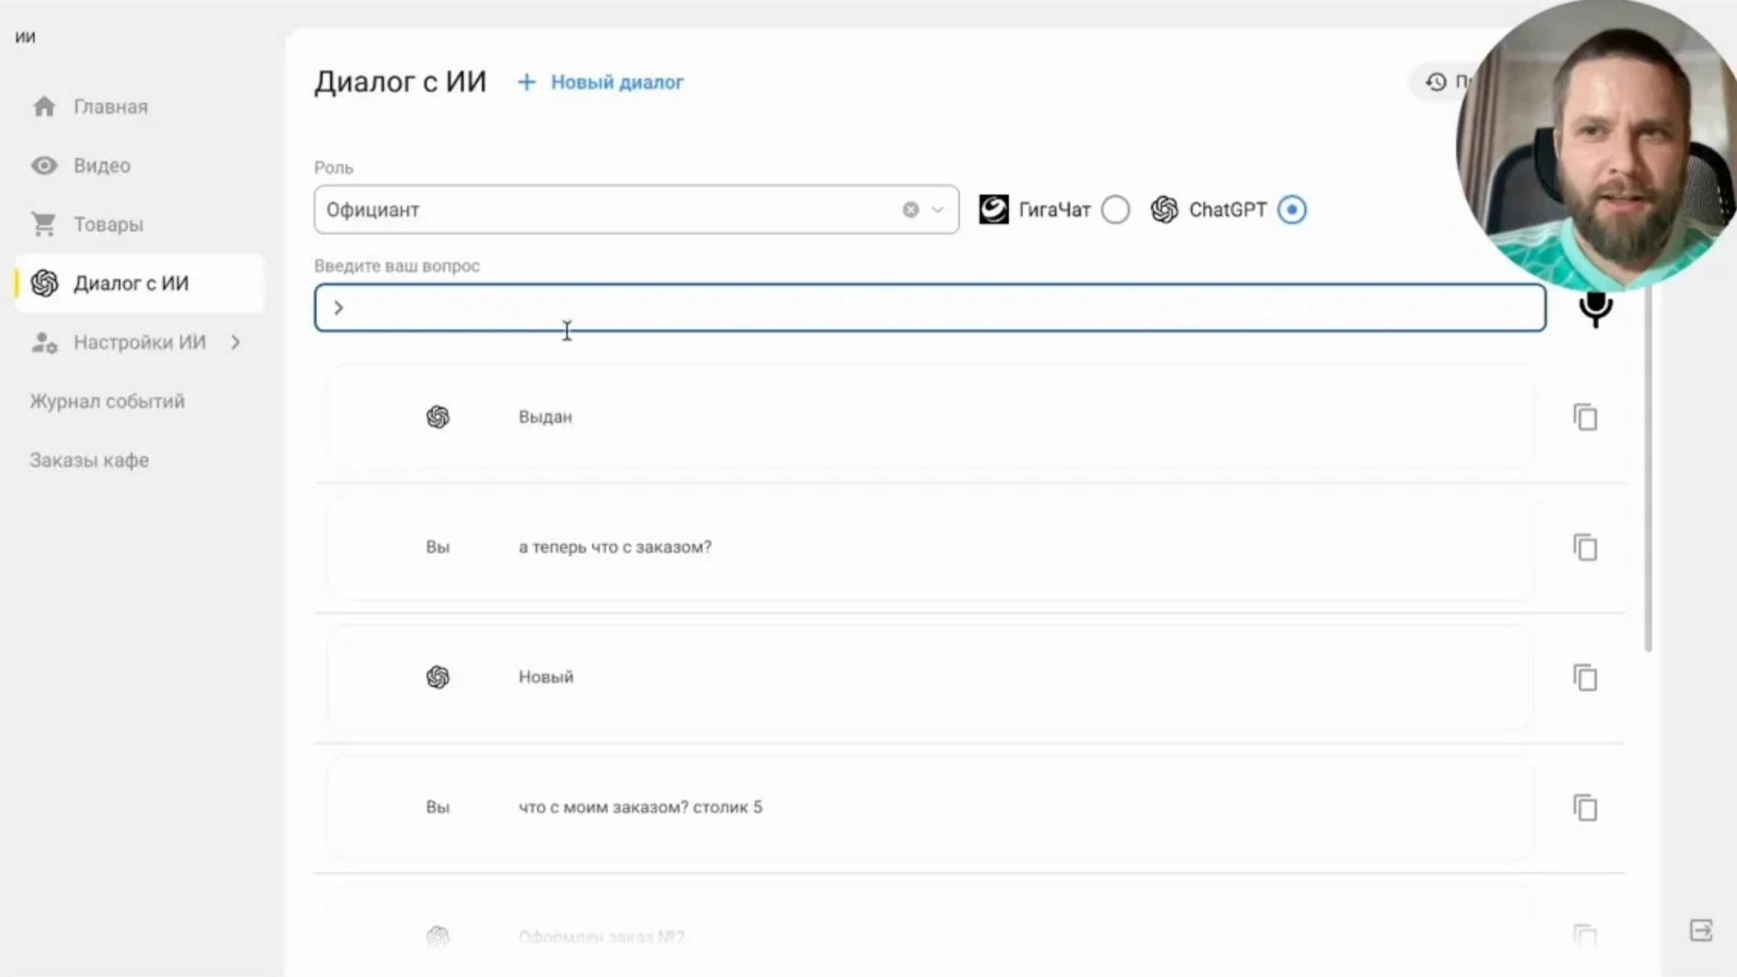Activate the microphone for voice input
Image resolution: width=1737 pixels, height=977 pixels.
point(1595,310)
